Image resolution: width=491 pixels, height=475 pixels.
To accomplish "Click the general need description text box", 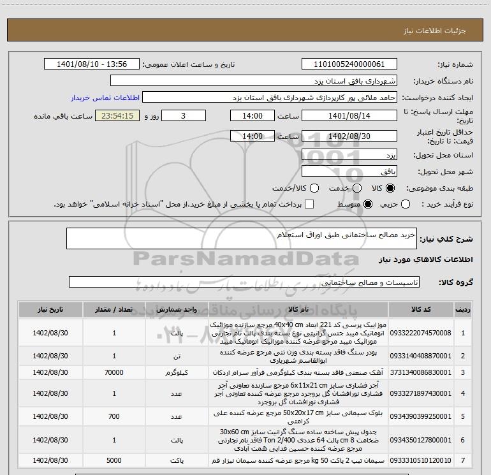I will pyautogui.click(x=242, y=238).
